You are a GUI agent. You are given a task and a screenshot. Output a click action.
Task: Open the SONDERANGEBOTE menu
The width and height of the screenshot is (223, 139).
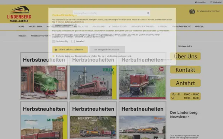[x=181, y=27]
